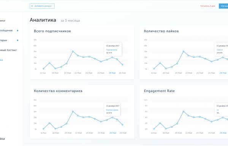
Task: Click the 18 Май label in Количество лайков chart
Action: [166, 73]
